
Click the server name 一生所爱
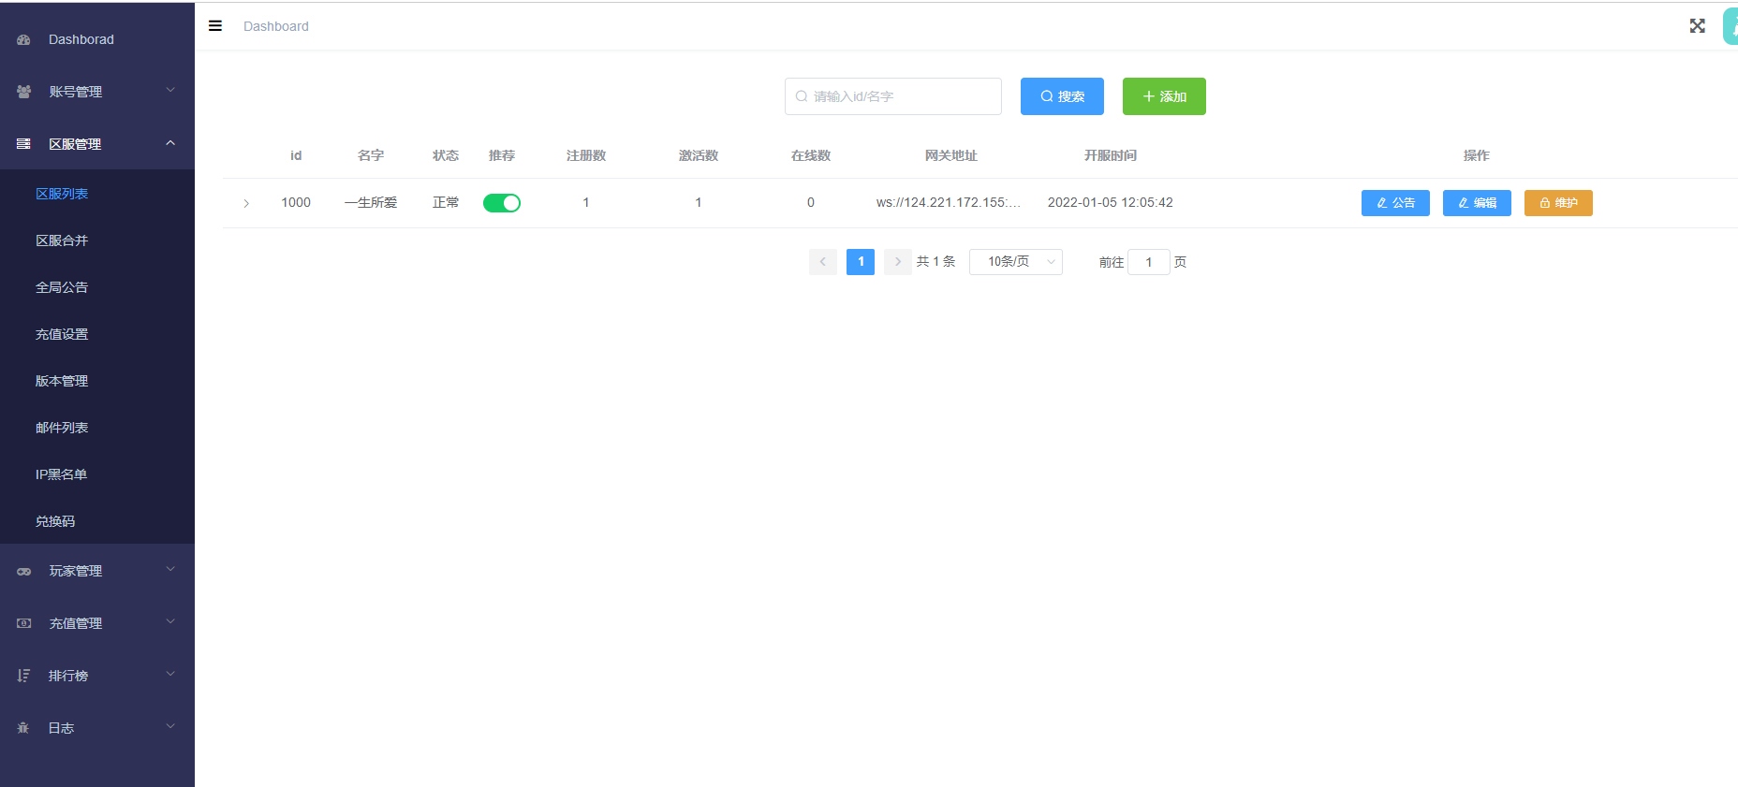click(371, 202)
